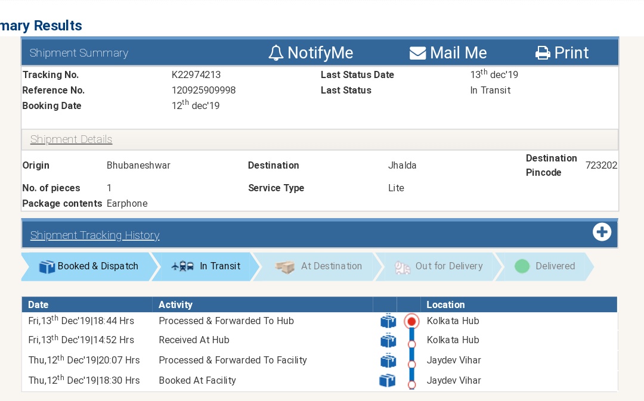This screenshot has height=401, width=644.
Task: Click package icon in Received At Hub row
Action: (x=388, y=340)
